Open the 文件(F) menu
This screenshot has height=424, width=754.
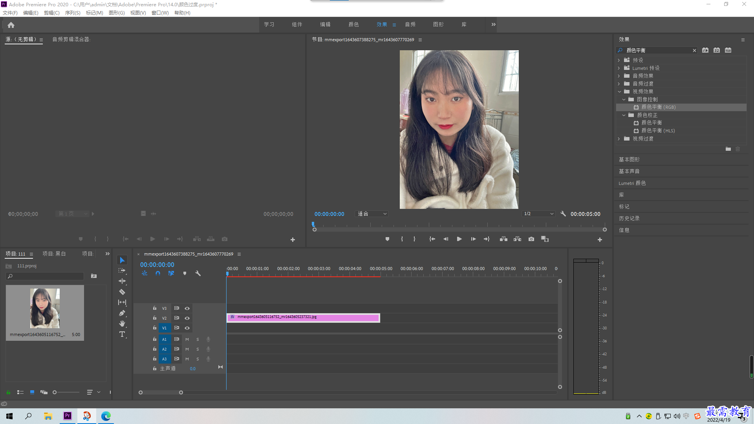click(10, 13)
